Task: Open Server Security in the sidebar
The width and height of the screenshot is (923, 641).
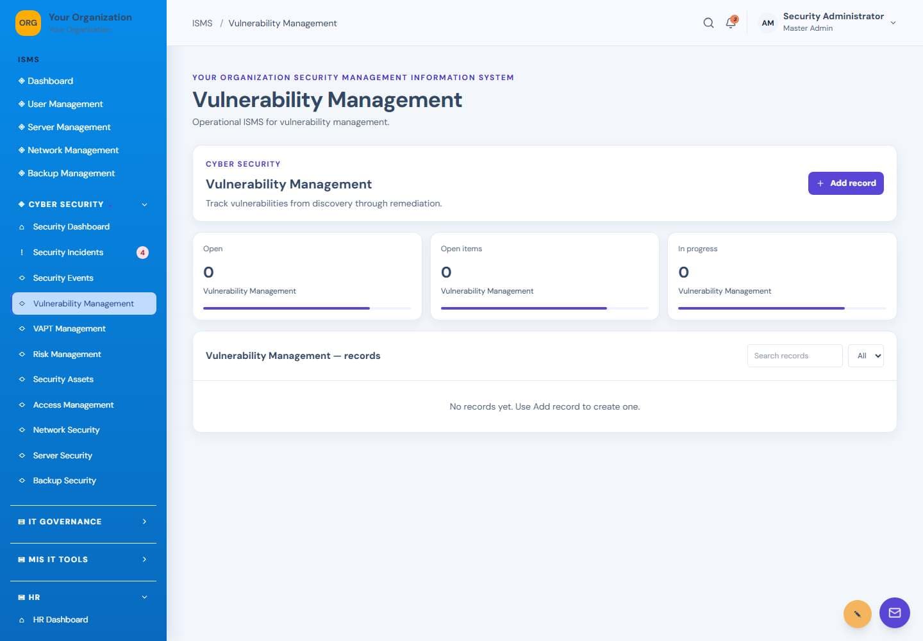Action: point(84,456)
